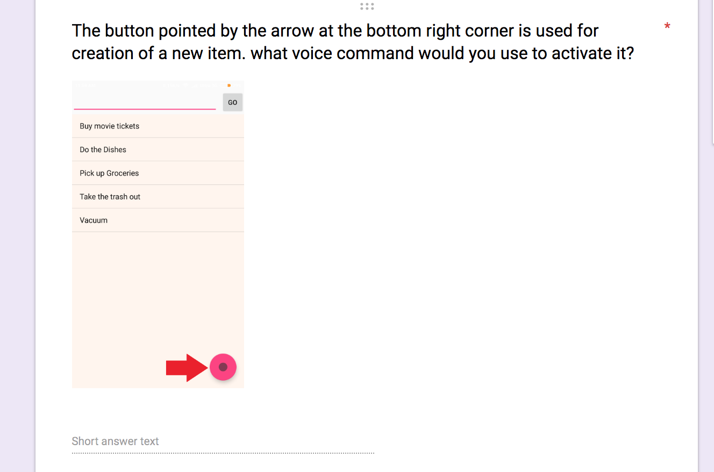This screenshot has height=472, width=714.
Task: Select Take the trash out item
Action: [x=158, y=197]
